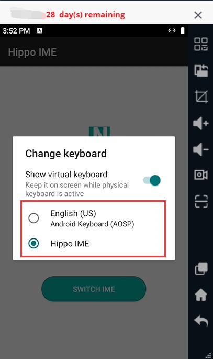Tap the back arrow icon in sidebar

[x=201, y=321]
